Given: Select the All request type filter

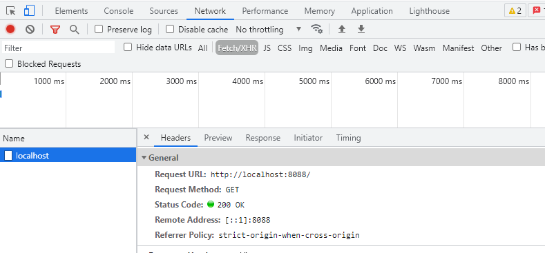Looking at the screenshot, I should pos(202,48).
